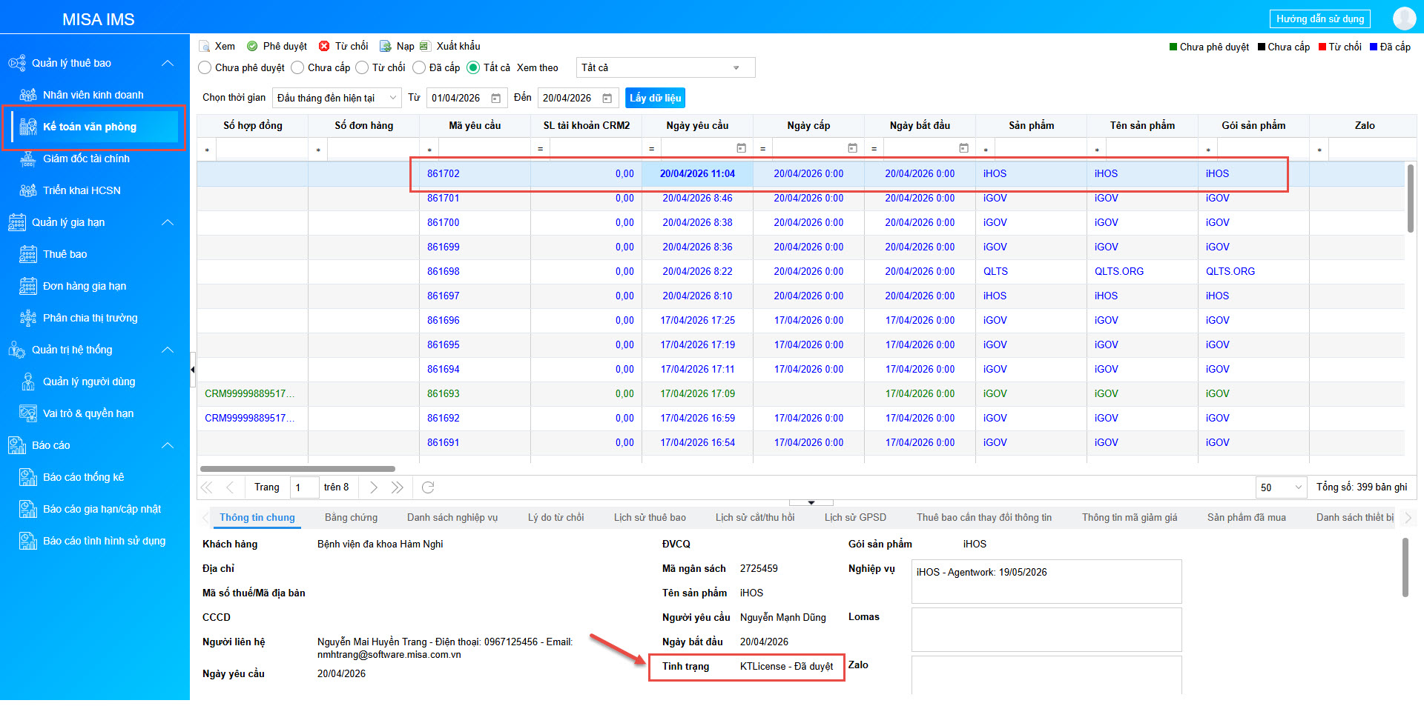The width and height of the screenshot is (1424, 706).
Task: Click the Xem (view) toolbar icon
Action: (205, 47)
